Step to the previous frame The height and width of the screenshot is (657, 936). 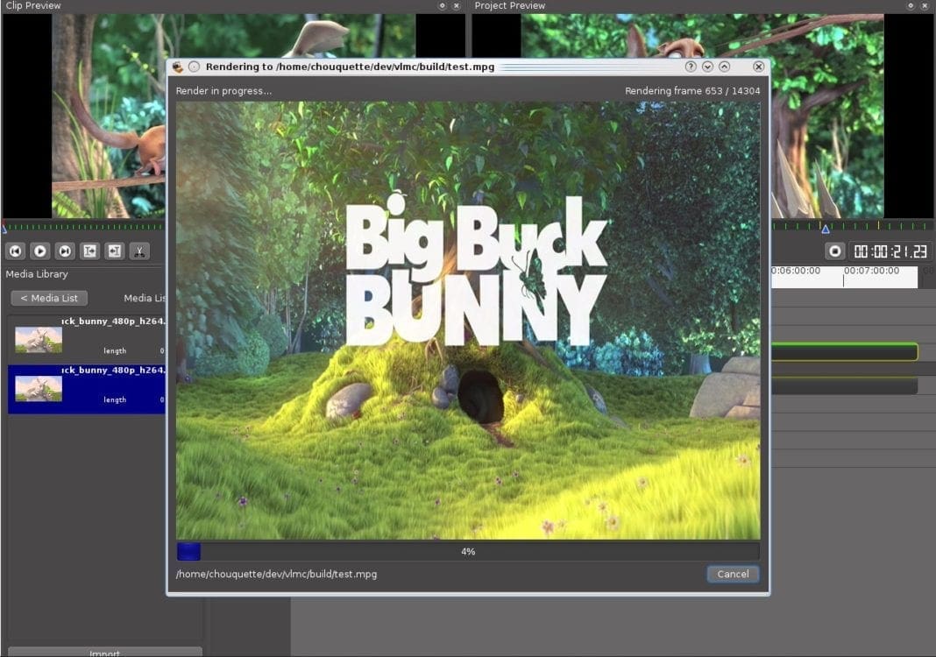(x=15, y=251)
